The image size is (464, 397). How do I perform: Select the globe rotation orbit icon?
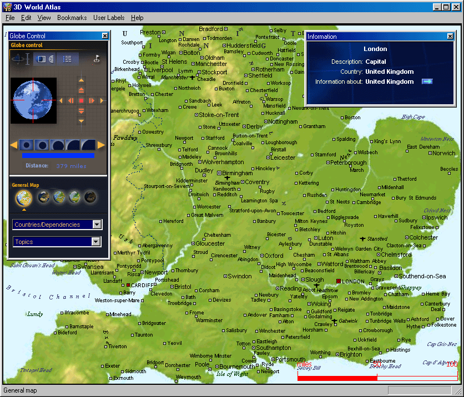point(18,59)
